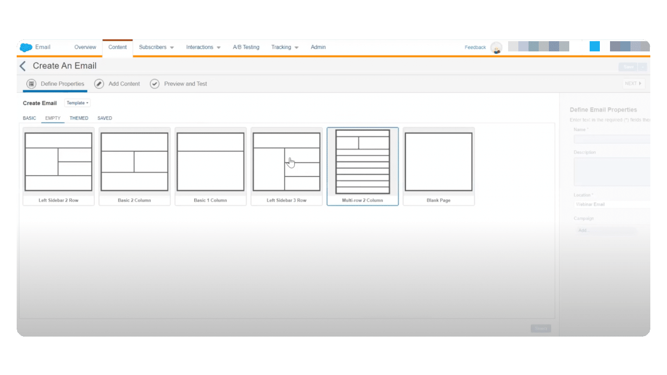Go to the Admin tab
The width and height of the screenshot is (667, 375).
tap(318, 47)
